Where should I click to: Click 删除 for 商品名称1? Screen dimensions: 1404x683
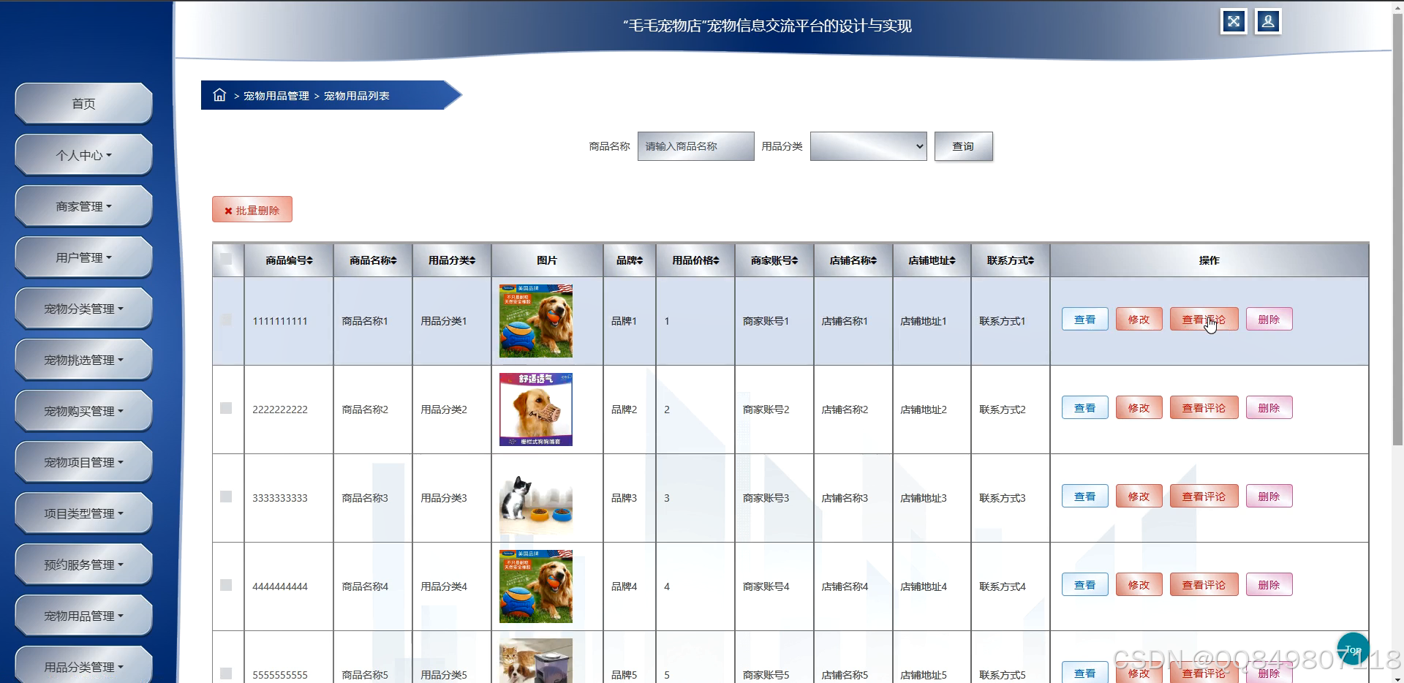[1269, 320]
